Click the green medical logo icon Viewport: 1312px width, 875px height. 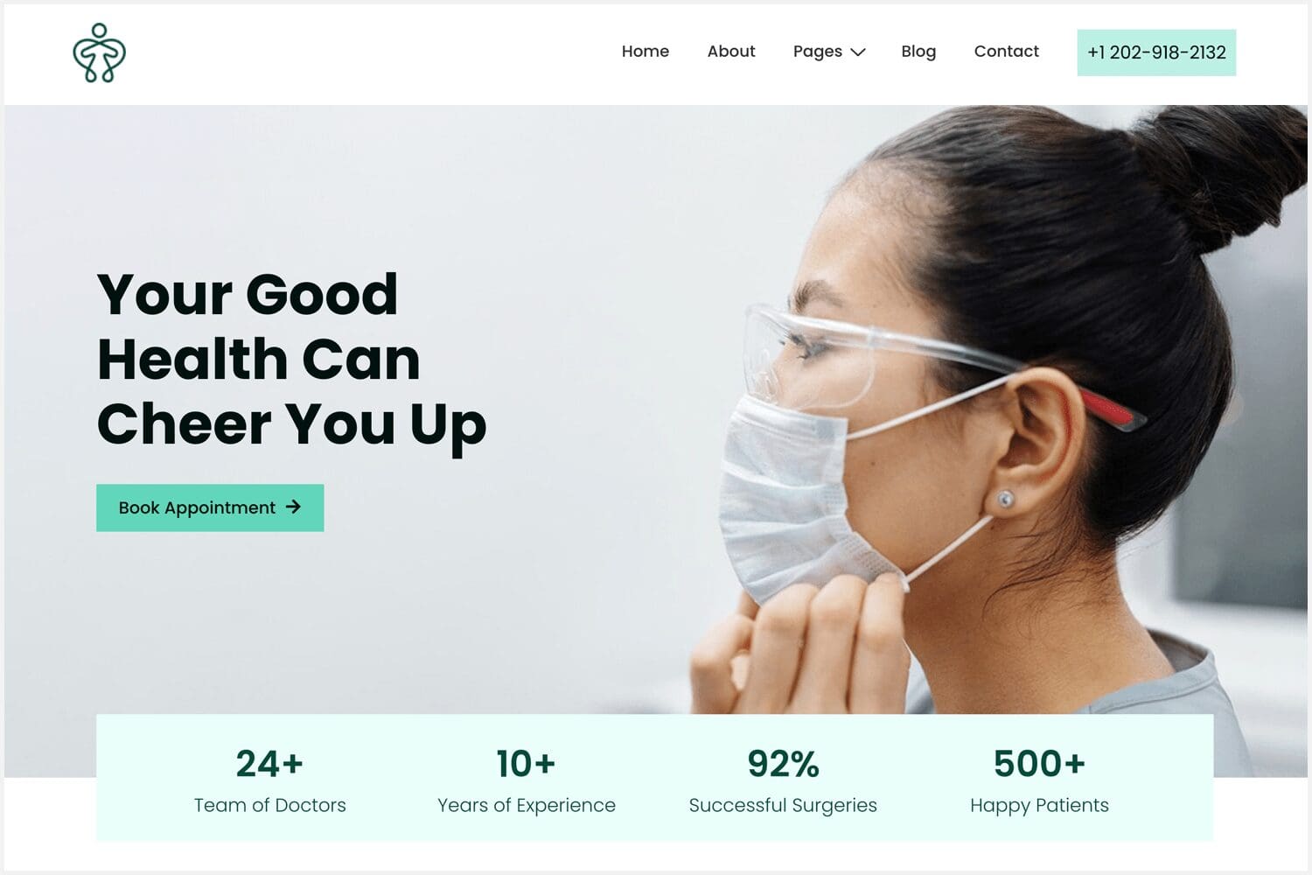pyautogui.click(x=99, y=53)
